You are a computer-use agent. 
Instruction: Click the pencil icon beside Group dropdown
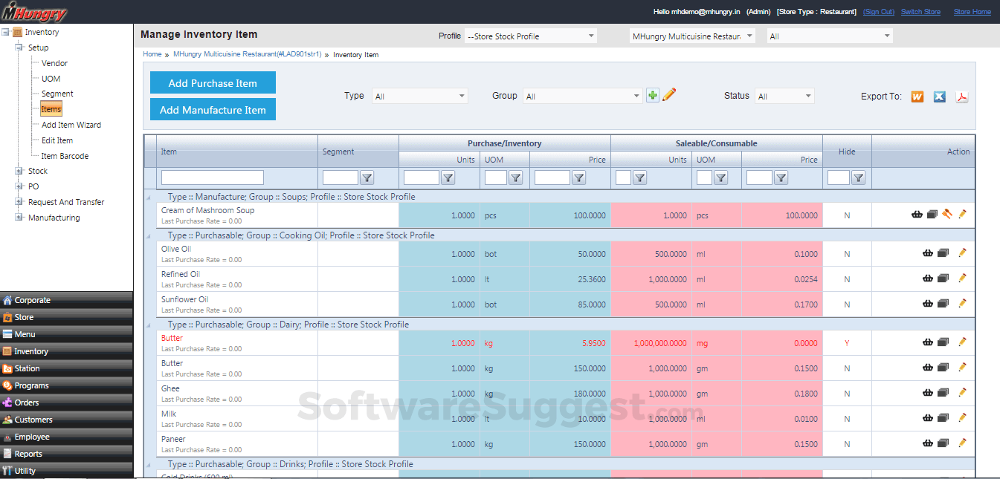coord(669,95)
